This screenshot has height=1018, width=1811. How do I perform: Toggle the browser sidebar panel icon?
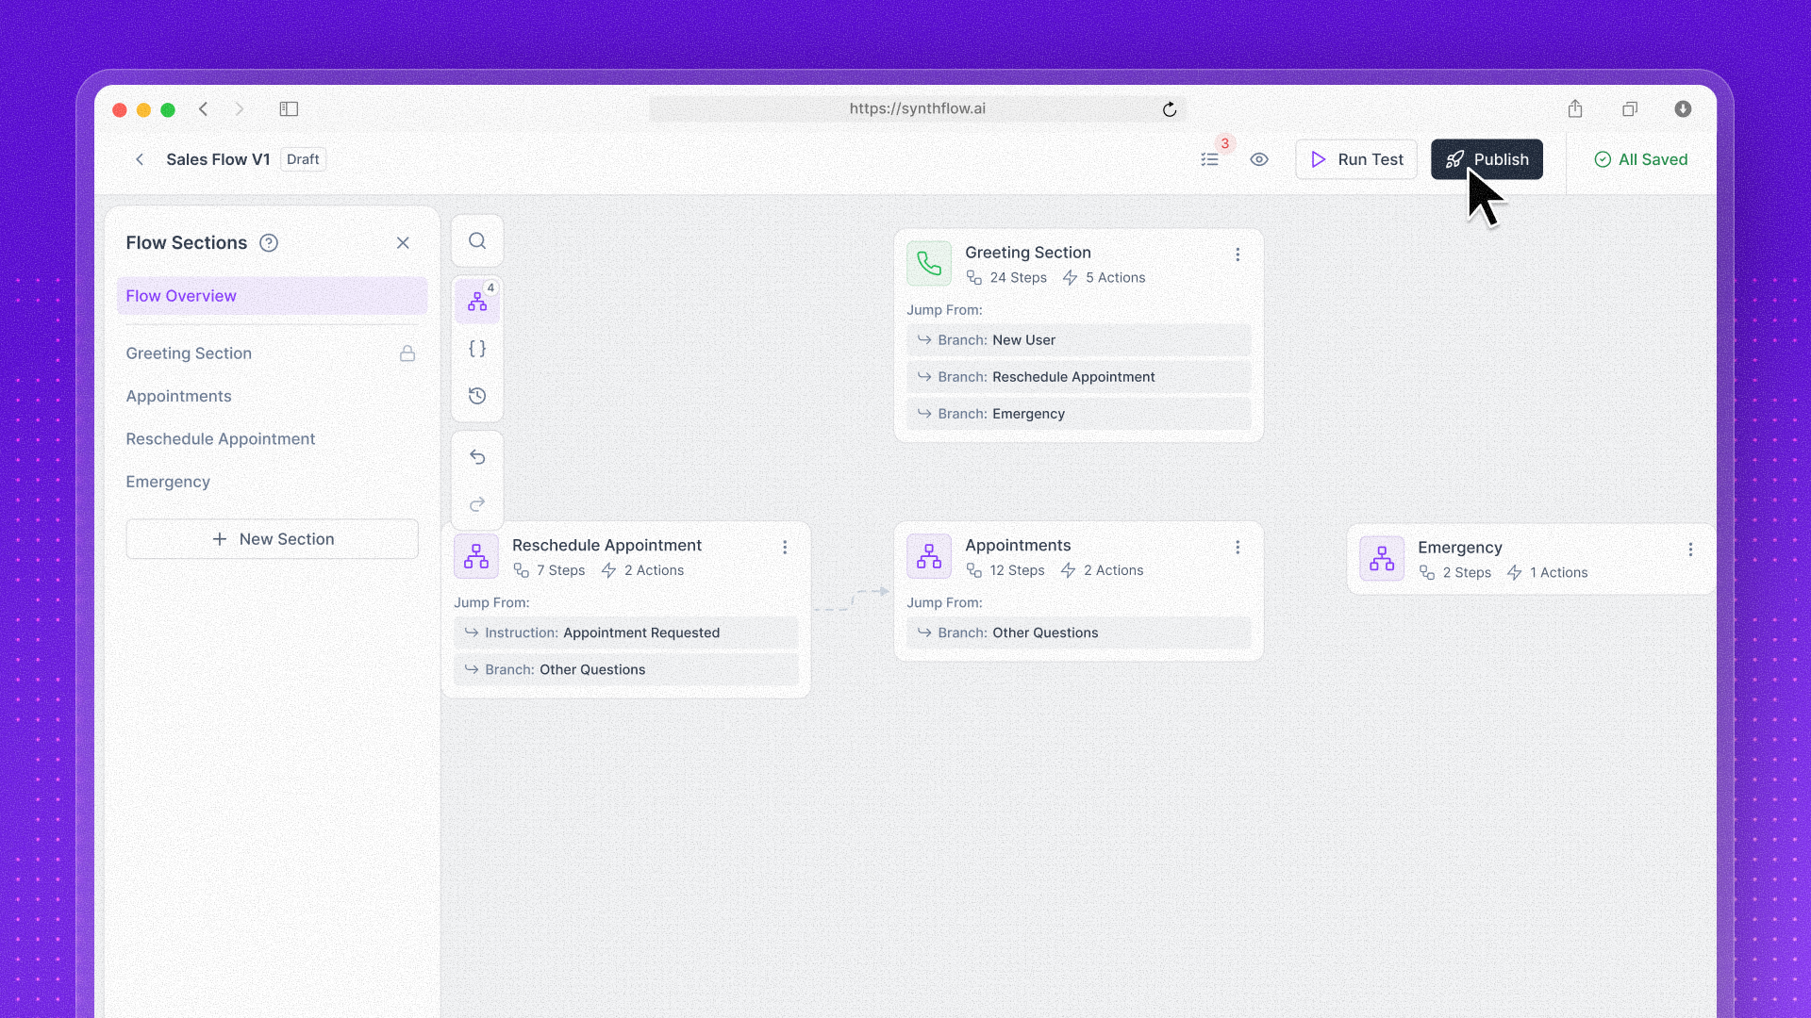pyautogui.click(x=289, y=109)
